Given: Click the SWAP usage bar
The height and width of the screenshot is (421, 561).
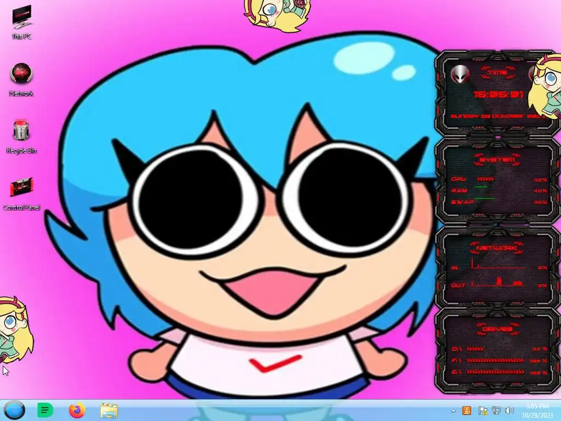Looking at the screenshot, I should [484, 198].
